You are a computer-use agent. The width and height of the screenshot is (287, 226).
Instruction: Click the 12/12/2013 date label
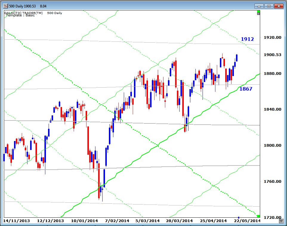point(50,221)
